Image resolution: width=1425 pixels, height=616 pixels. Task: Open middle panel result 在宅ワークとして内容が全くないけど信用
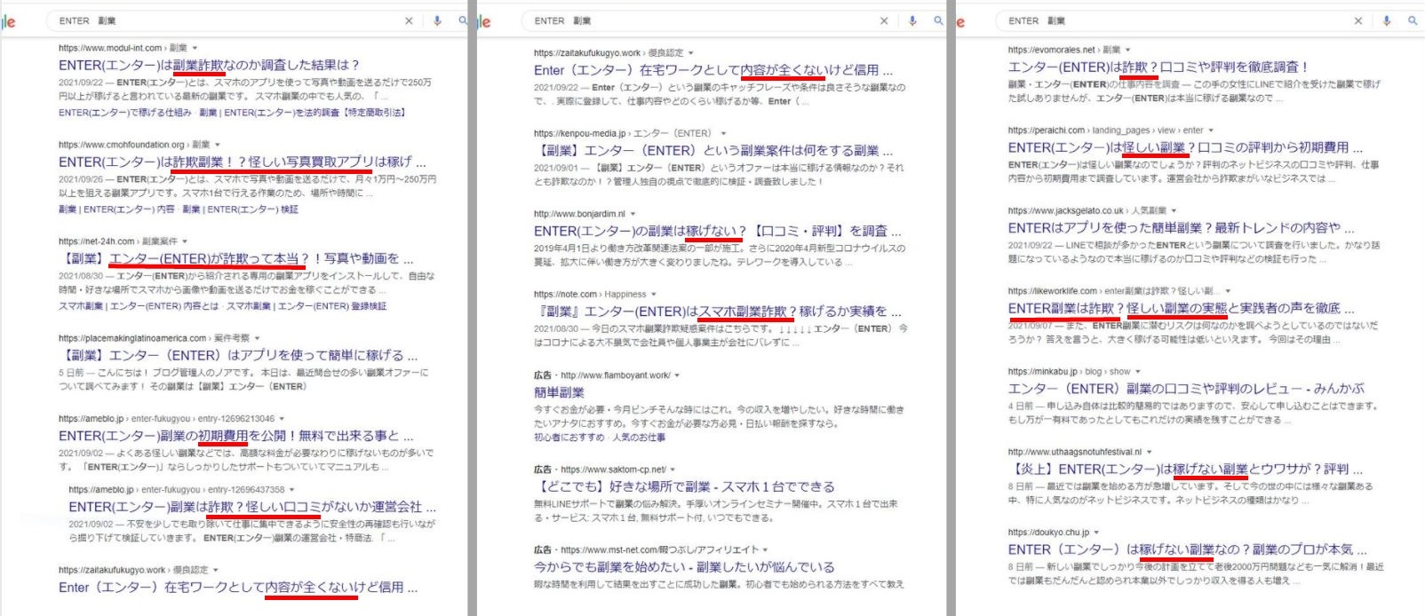713,69
